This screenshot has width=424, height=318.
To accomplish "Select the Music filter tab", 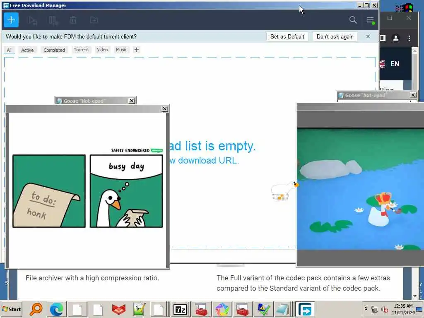I will click(x=121, y=50).
